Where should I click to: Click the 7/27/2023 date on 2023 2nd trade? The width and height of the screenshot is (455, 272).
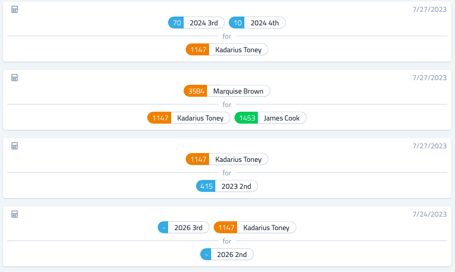coord(430,146)
